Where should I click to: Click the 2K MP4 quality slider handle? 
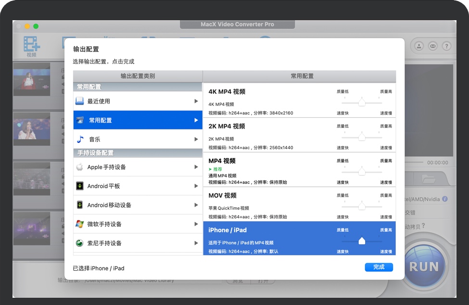[362, 137]
